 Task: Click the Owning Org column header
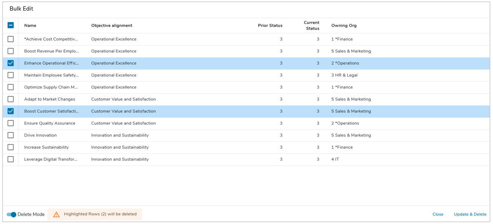(344, 25)
